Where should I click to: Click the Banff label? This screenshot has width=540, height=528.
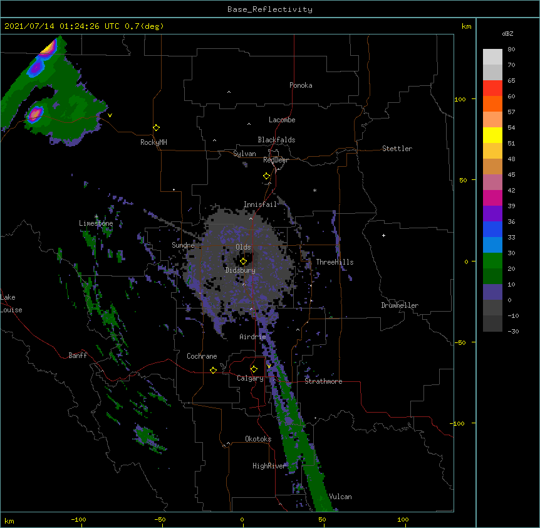[x=78, y=356]
